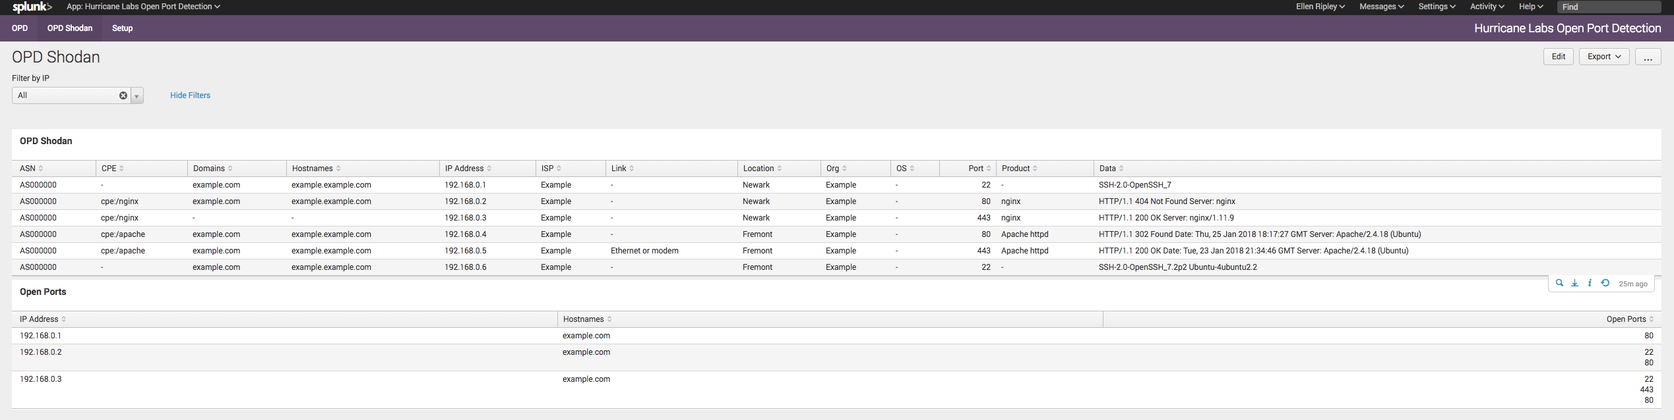Sort by Data column
The height and width of the screenshot is (420, 1674).
click(x=1111, y=169)
